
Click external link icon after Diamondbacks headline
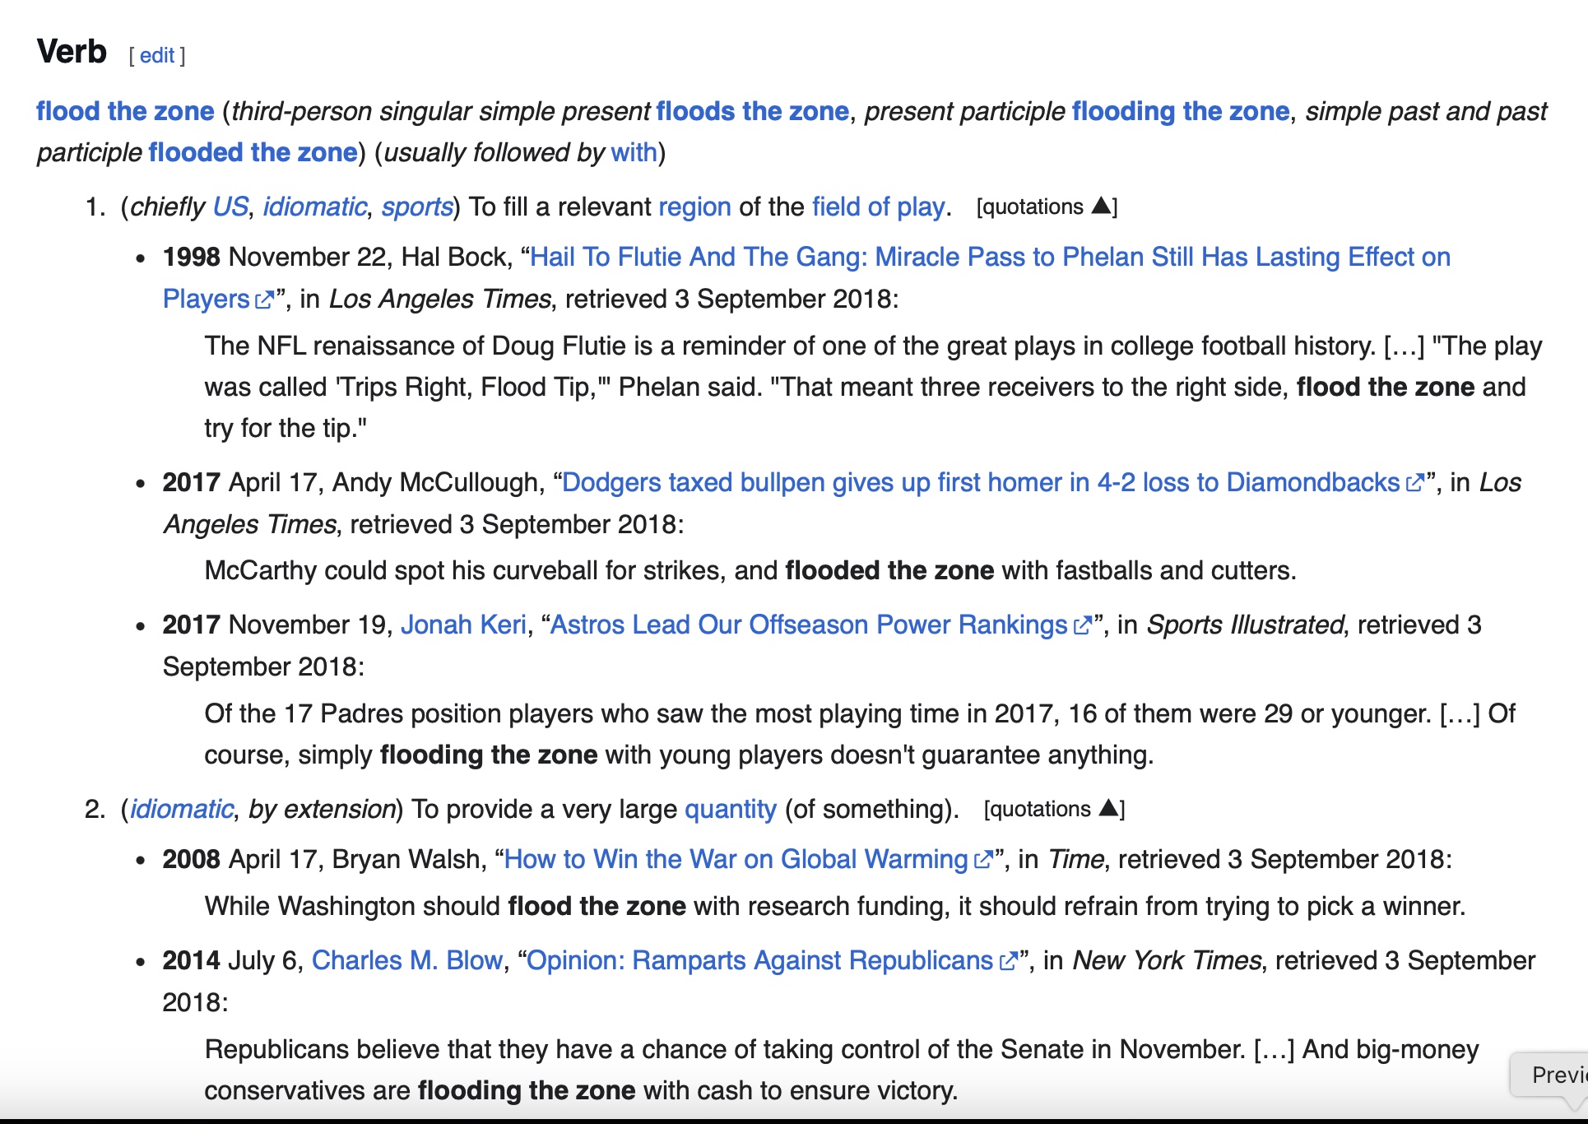click(1414, 484)
